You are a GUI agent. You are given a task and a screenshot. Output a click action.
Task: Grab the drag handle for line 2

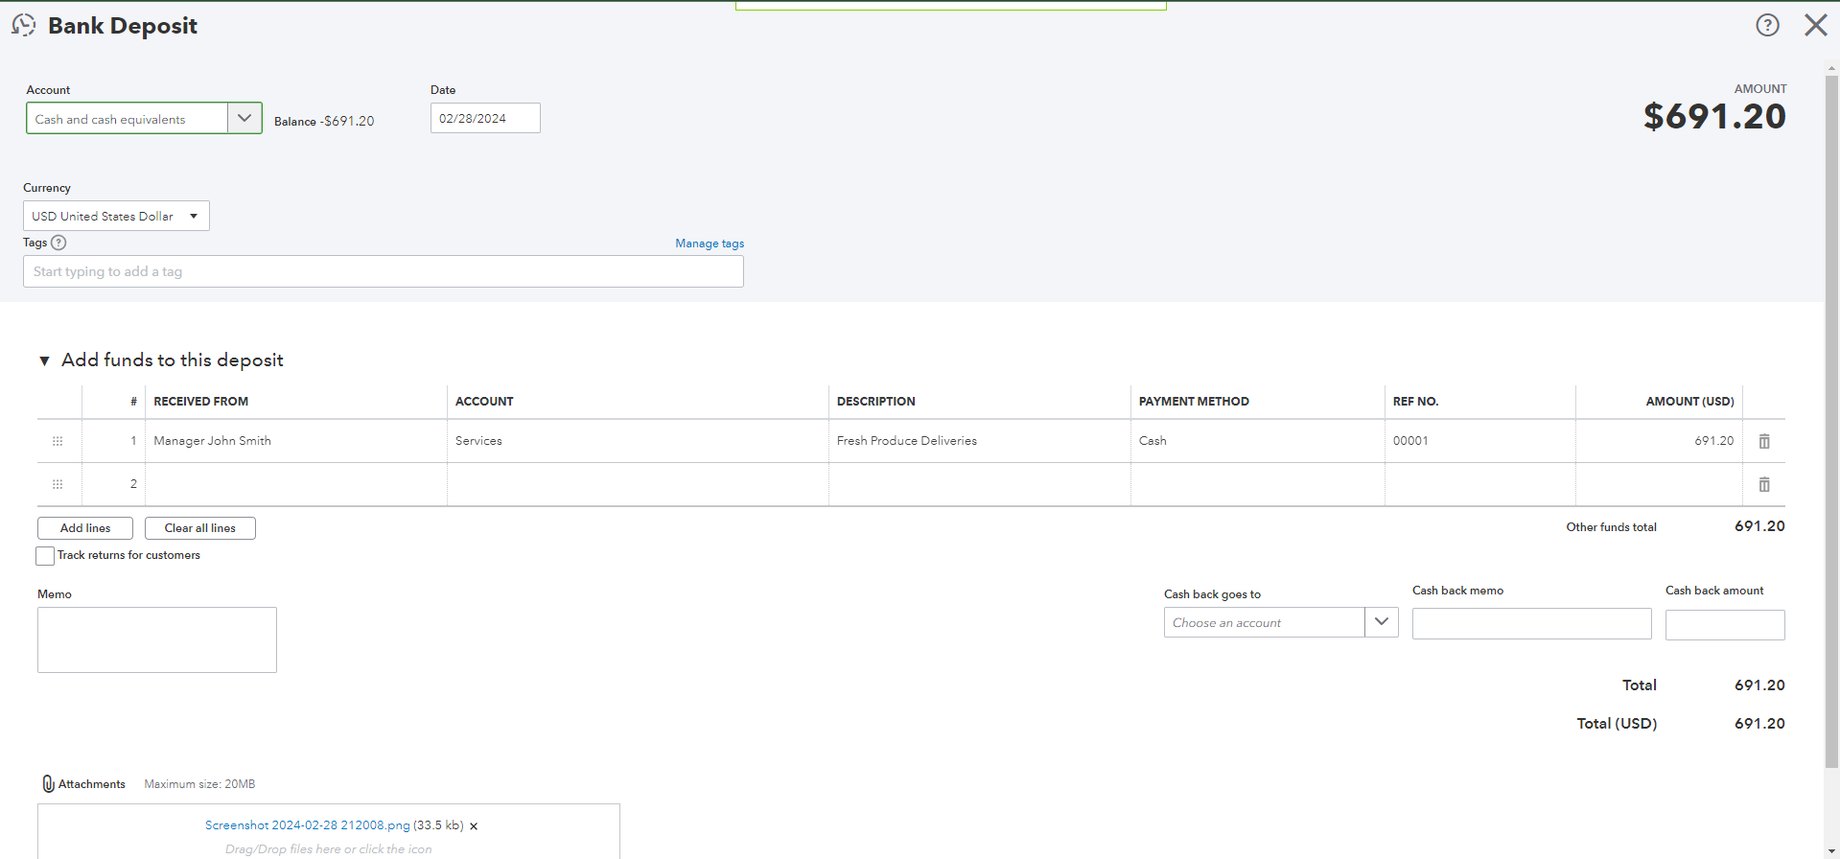pos(58,484)
